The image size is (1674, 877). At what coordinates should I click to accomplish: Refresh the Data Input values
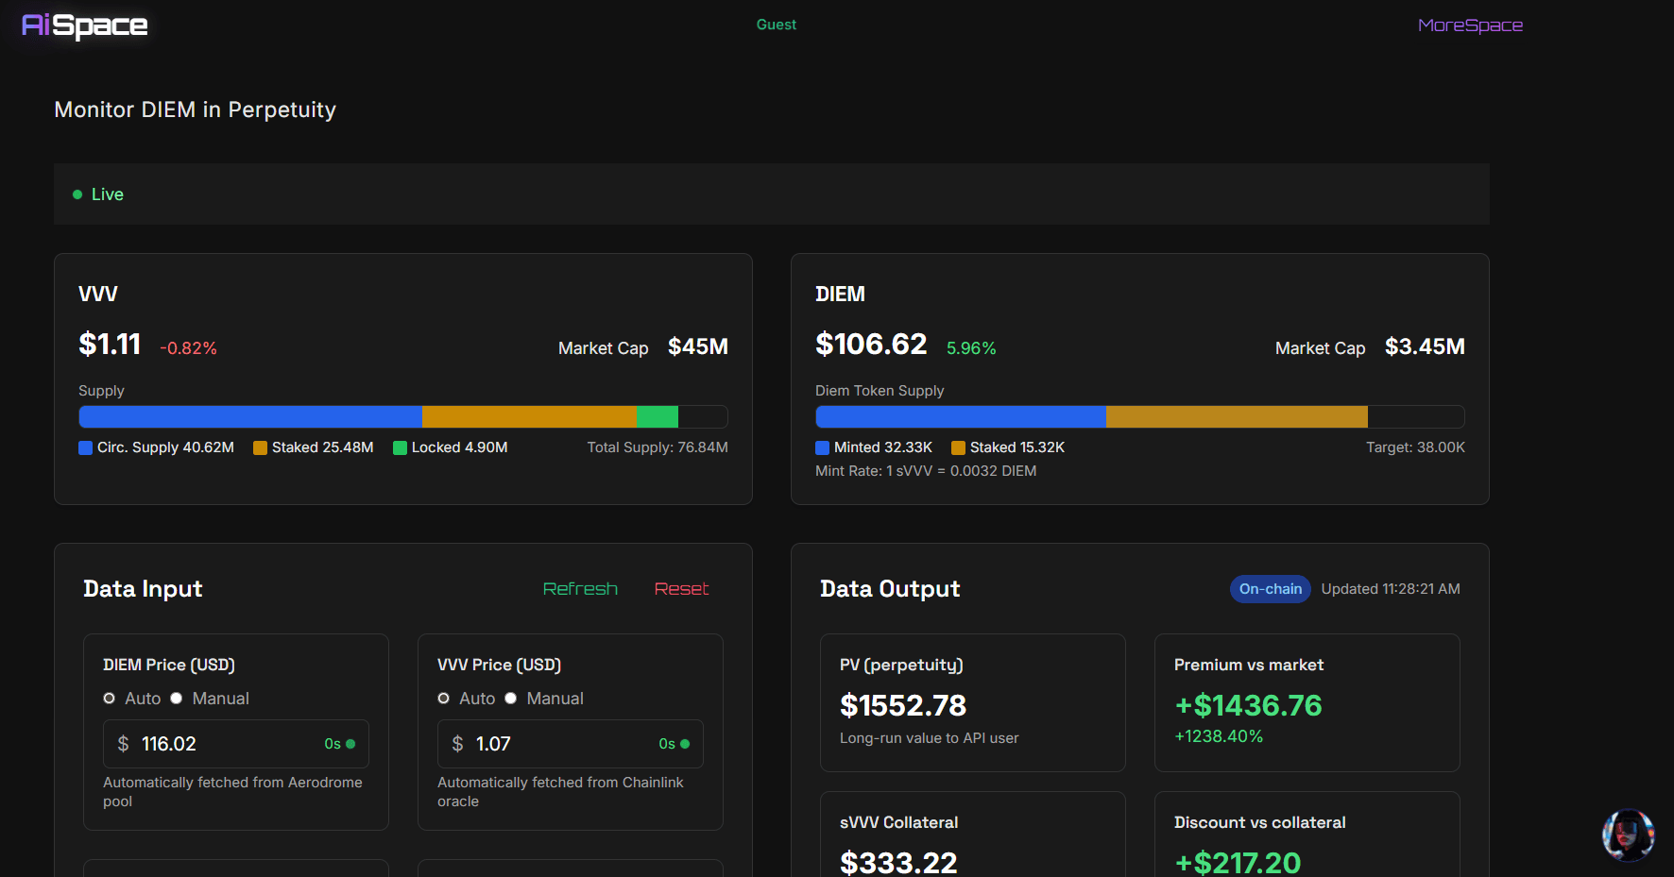point(580,589)
